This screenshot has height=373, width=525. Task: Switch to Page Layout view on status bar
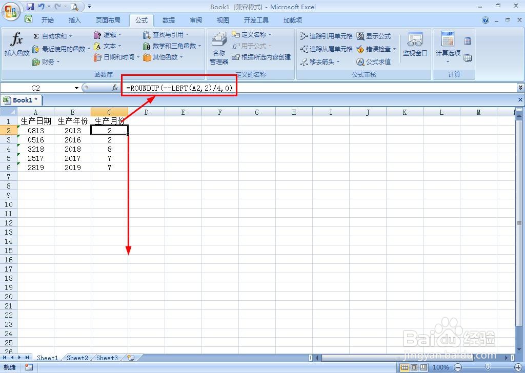(x=414, y=367)
